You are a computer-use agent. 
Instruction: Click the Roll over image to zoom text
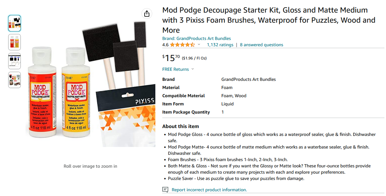[x=90, y=166]
